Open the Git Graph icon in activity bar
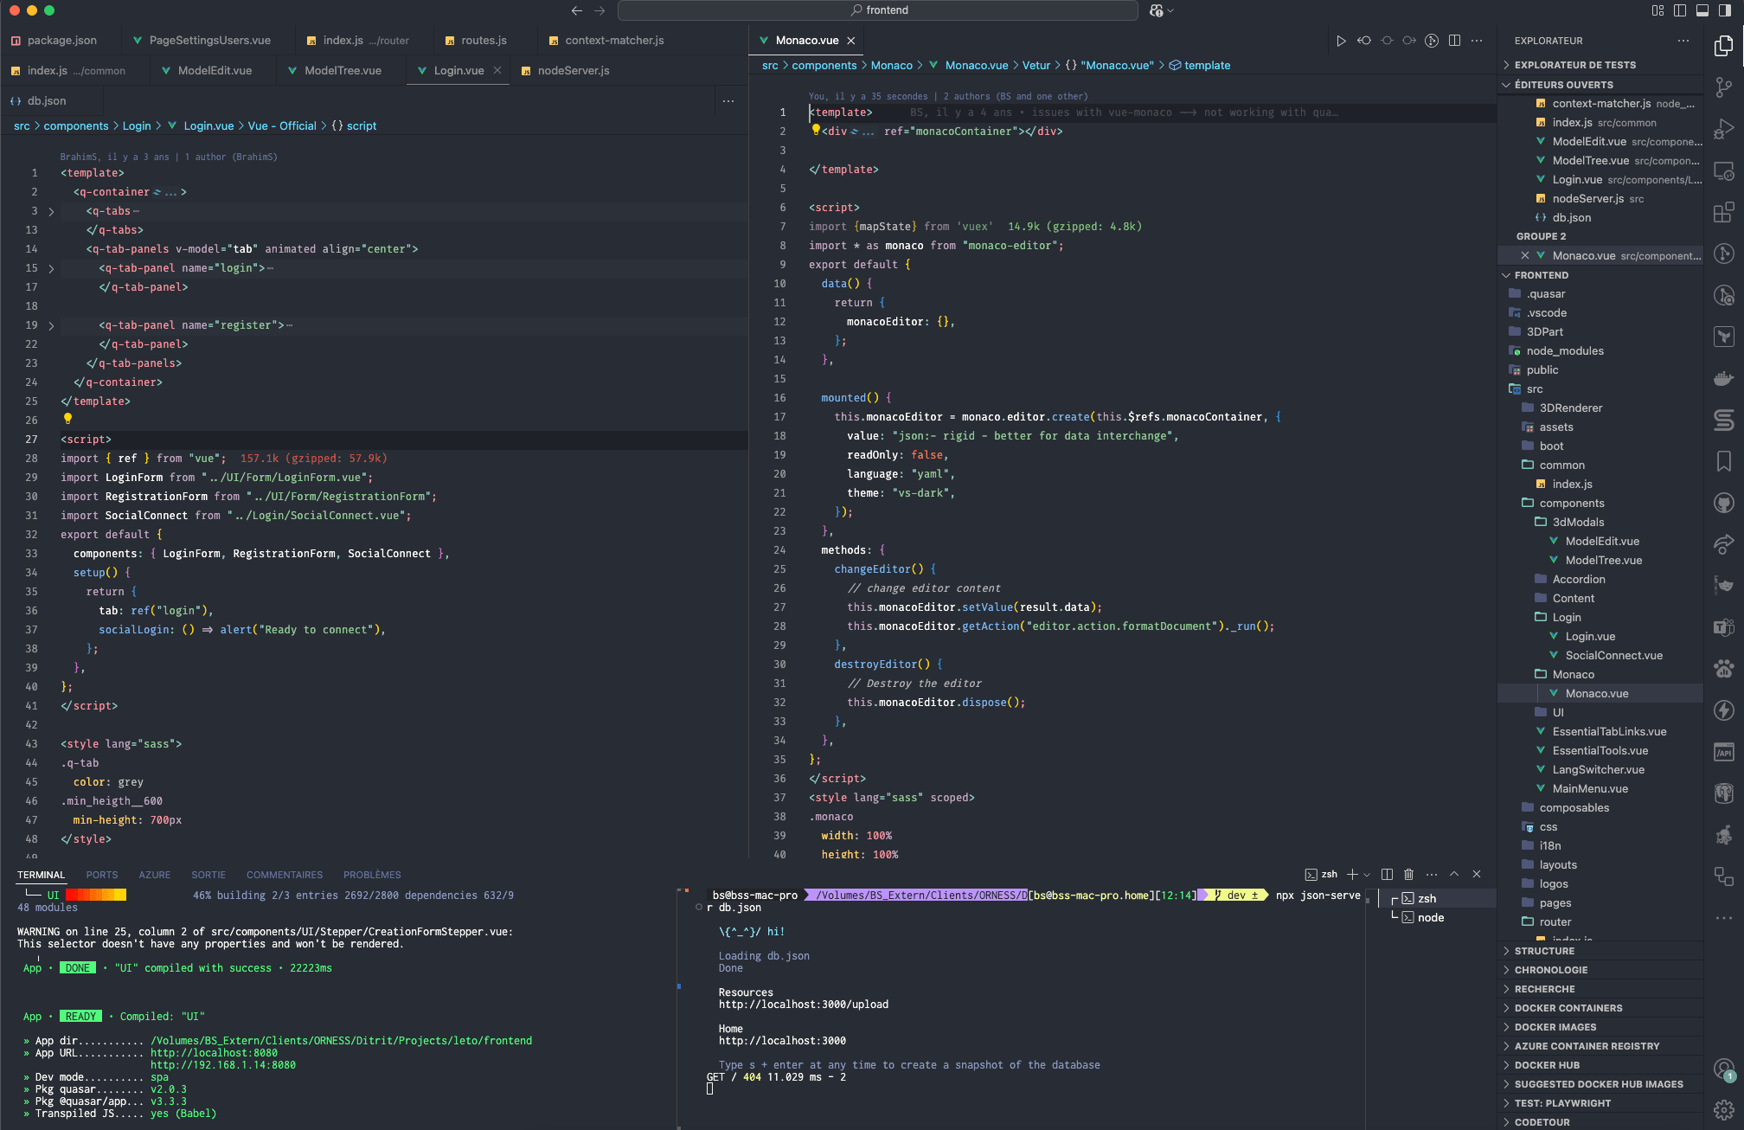 coord(1723,254)
